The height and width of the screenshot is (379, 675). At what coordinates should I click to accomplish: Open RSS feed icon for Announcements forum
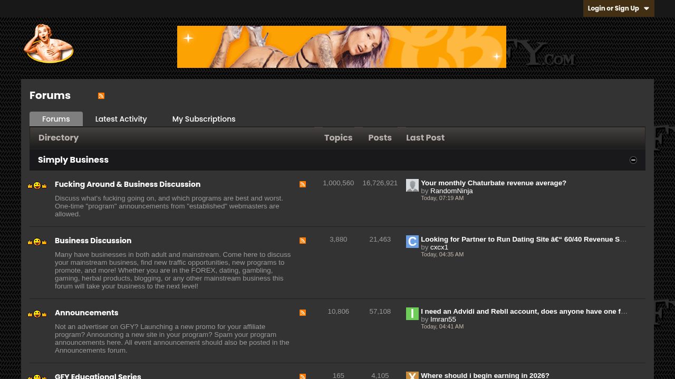[303, 313]
